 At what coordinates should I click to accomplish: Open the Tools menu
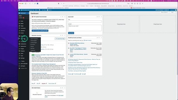coord(22,56)
